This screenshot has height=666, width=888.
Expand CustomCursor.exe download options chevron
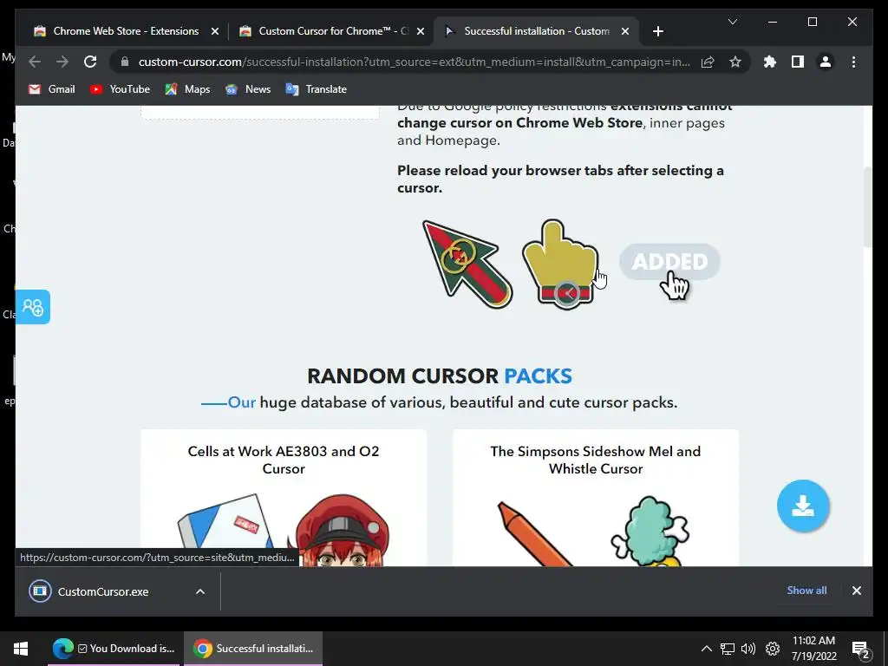(200, 591)
